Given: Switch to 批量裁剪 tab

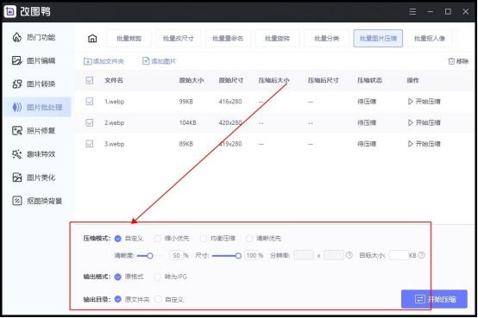Looking at the screenshot, I should 129,39.
